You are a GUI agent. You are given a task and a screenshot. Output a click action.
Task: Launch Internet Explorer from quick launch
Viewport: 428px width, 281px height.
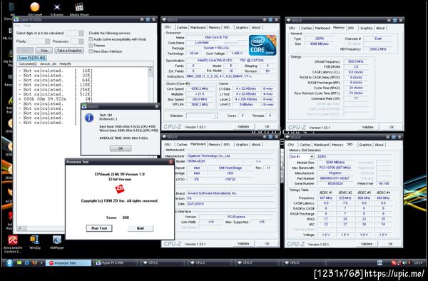coord(27,262)
